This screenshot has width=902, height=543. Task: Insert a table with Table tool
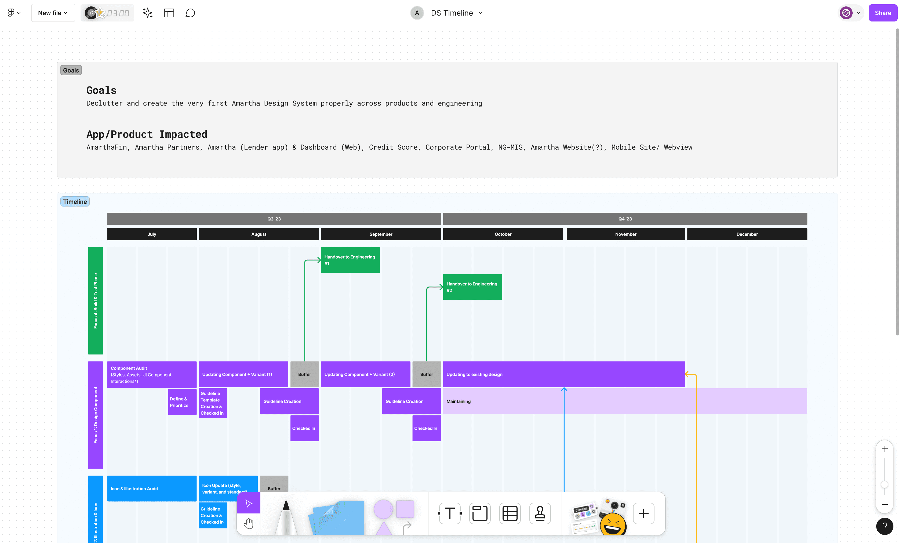(510, 513)
